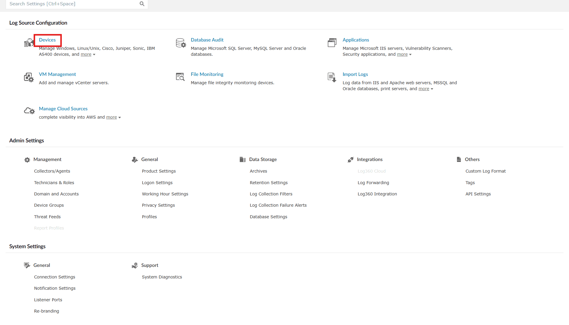The height and width of the screenshot is (325, 569).
Task: Click the Devices computer icon
Action: [29, 42]
